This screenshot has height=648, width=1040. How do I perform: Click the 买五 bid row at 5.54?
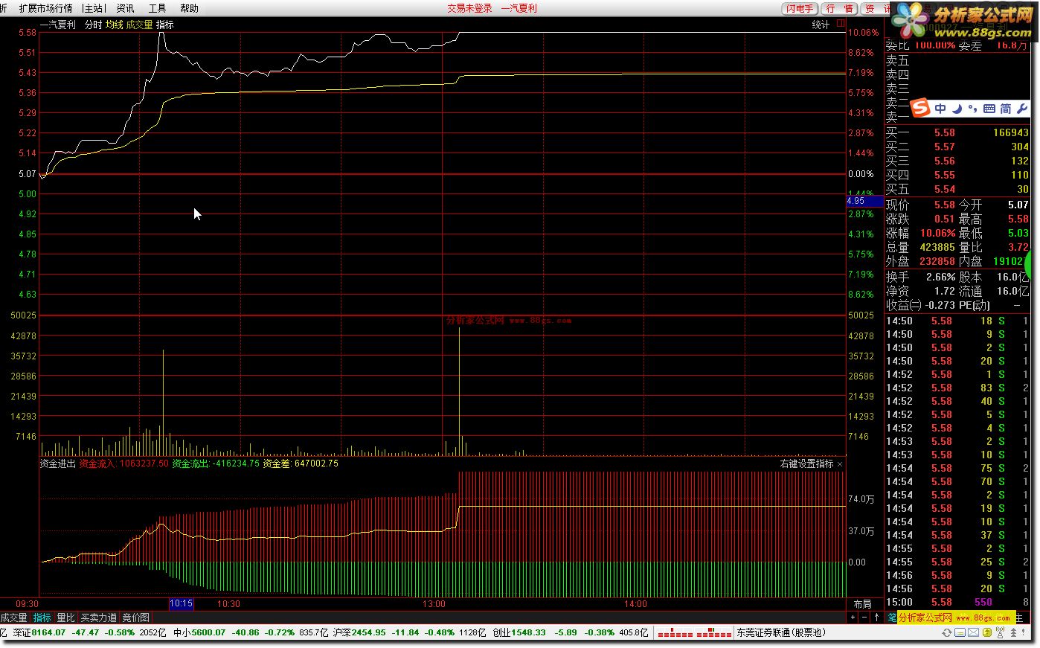[x=957, y=189]
